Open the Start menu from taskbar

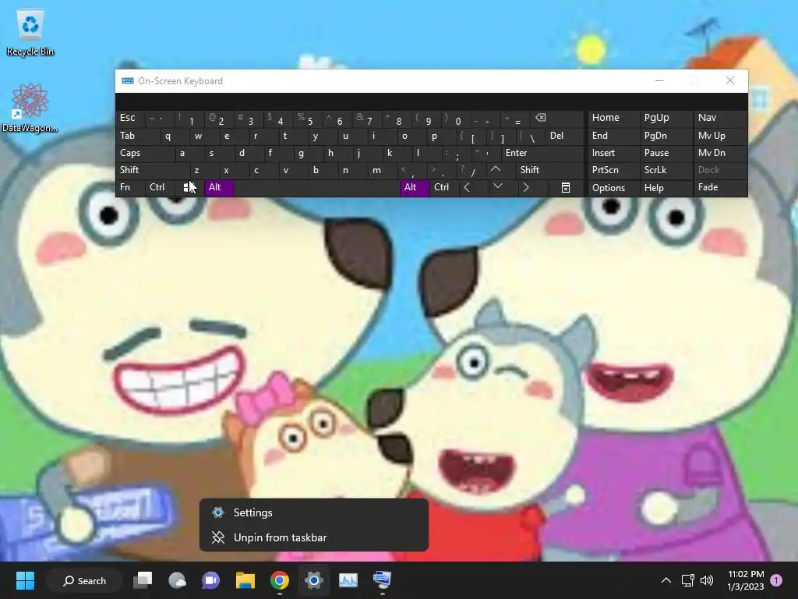tap(25, 580)
